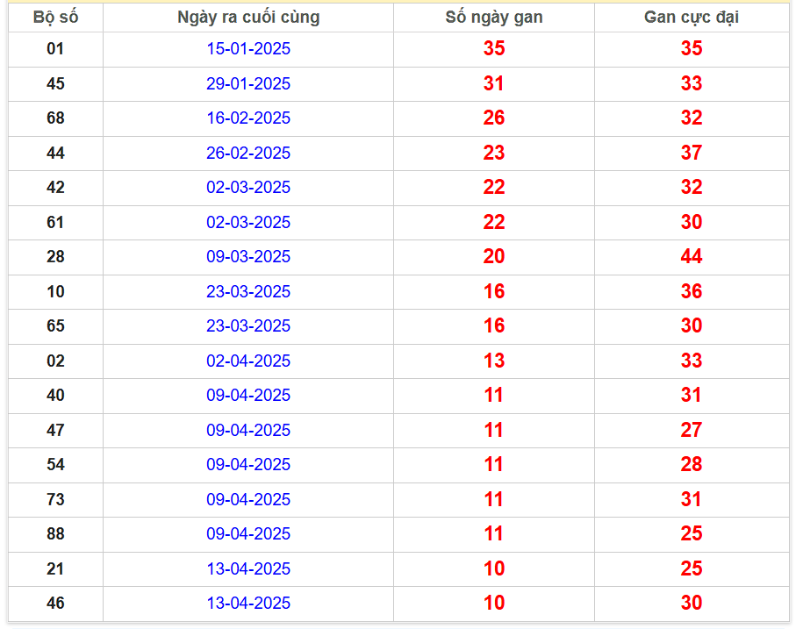Click the date link in row 61

coord(248,223)
